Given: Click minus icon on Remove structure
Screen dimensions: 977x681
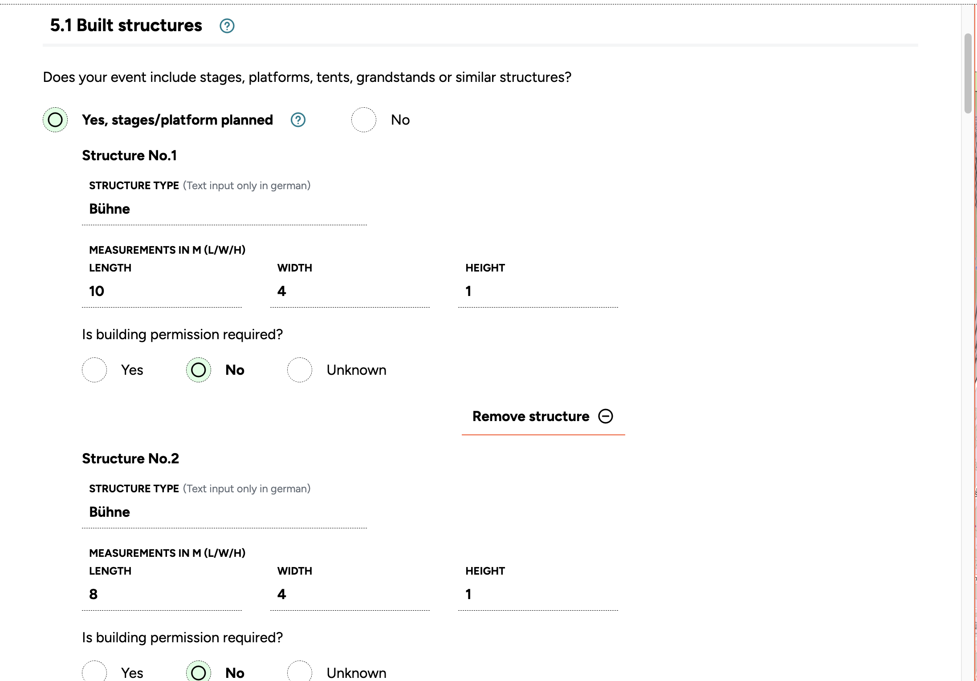Looking at the screenshot, I should [x=605, y=416].
